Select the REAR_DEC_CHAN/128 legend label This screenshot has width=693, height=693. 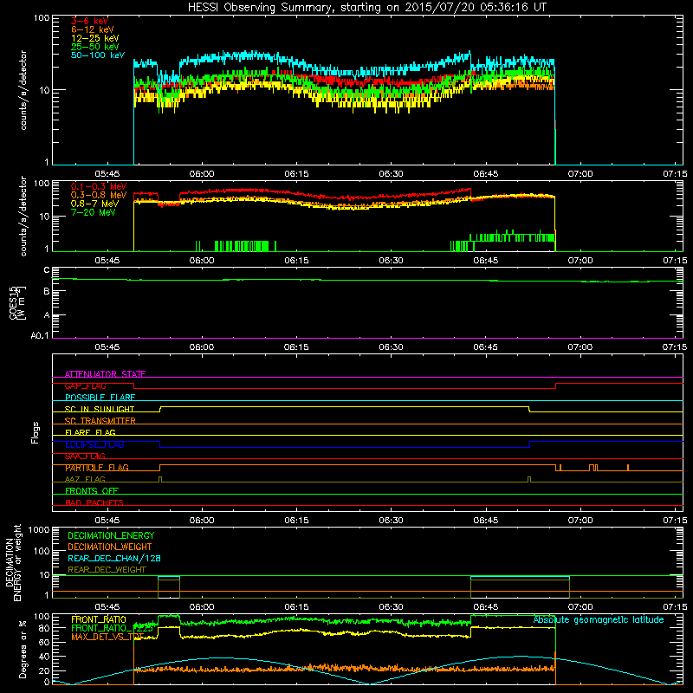[114, 558]
